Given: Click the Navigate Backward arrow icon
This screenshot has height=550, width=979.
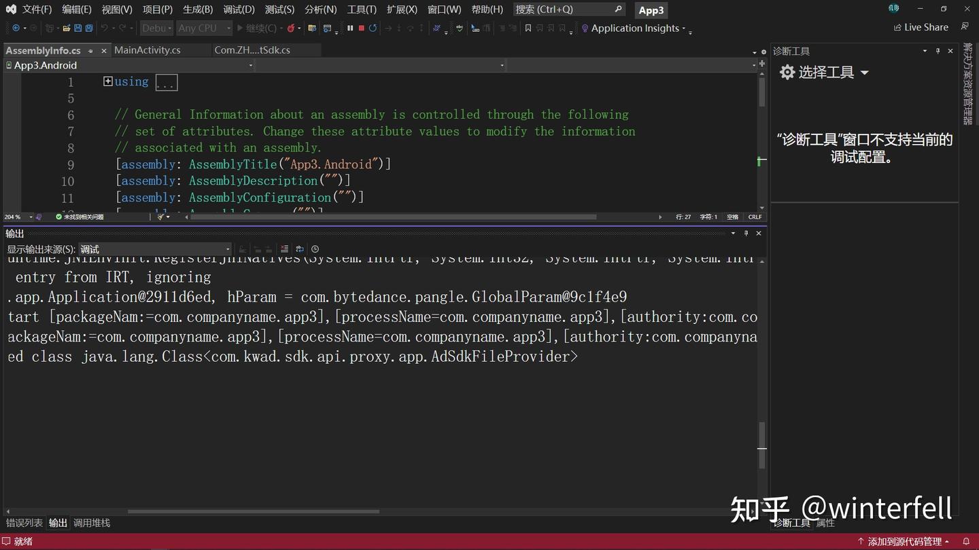Looking at the screenshot, I should pyautogui.click(x=16, y=28).
